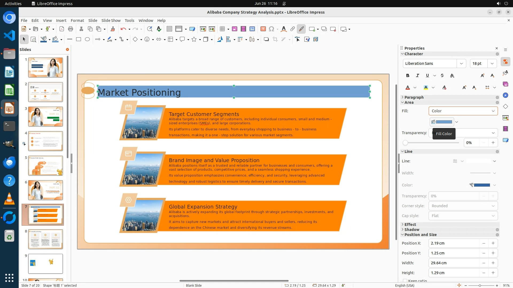This screenshot has height=288, width=513.
Task: Select the Rectangle drawing tool
Action: 79,39
